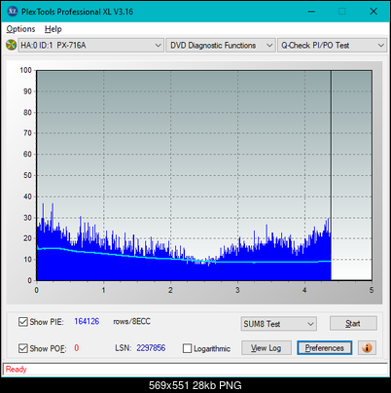Click the Start button

click(x=353, y=323)
